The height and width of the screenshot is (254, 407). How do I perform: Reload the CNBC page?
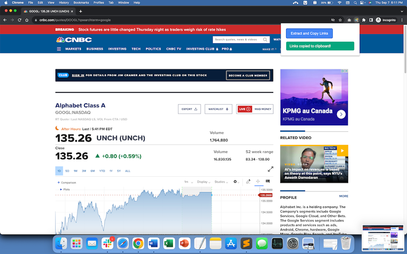pyautogui.click(x=19, y=20)
